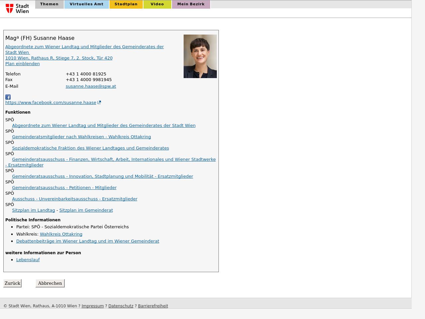Open Gemeinderatsmitglieder nach Wahlkreisen link
425x319 pixels.
(x=81, y=137)
